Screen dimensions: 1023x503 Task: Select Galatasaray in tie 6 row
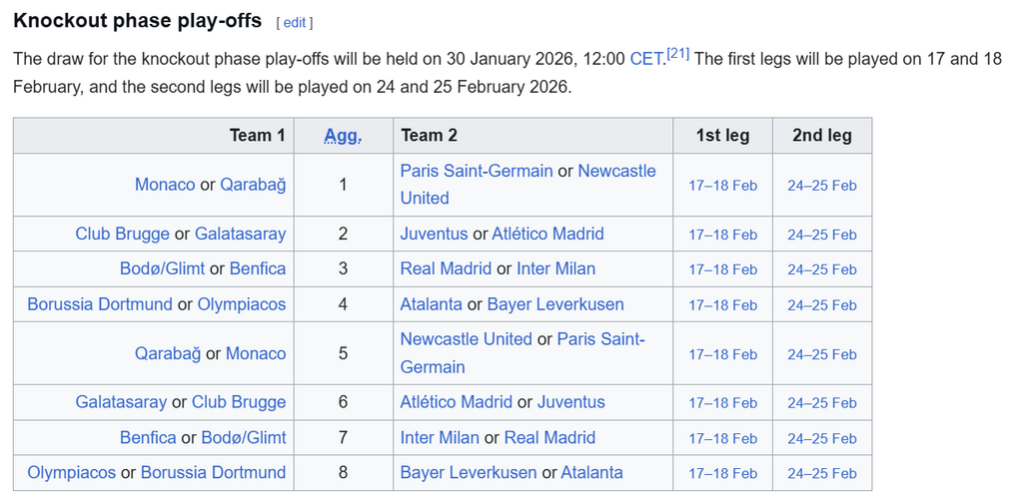pos(121,402)
